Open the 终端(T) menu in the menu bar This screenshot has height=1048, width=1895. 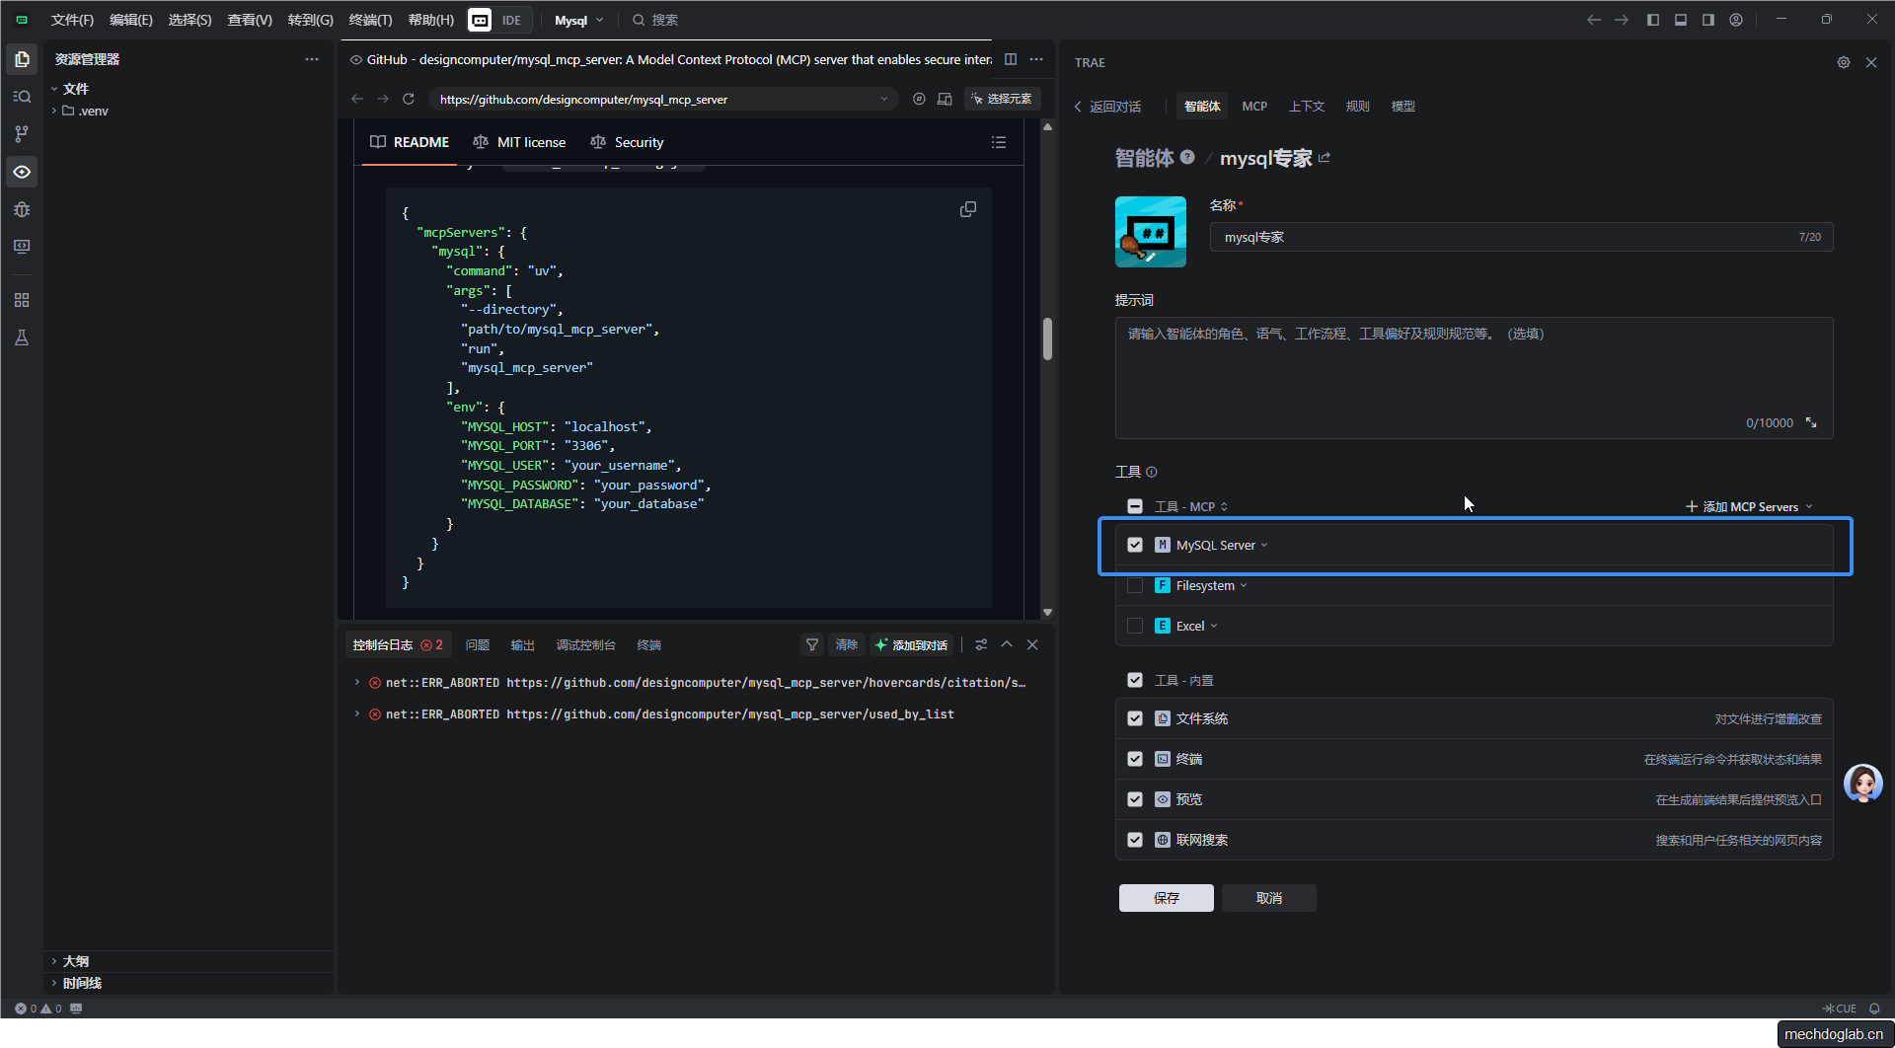(370, 20)
